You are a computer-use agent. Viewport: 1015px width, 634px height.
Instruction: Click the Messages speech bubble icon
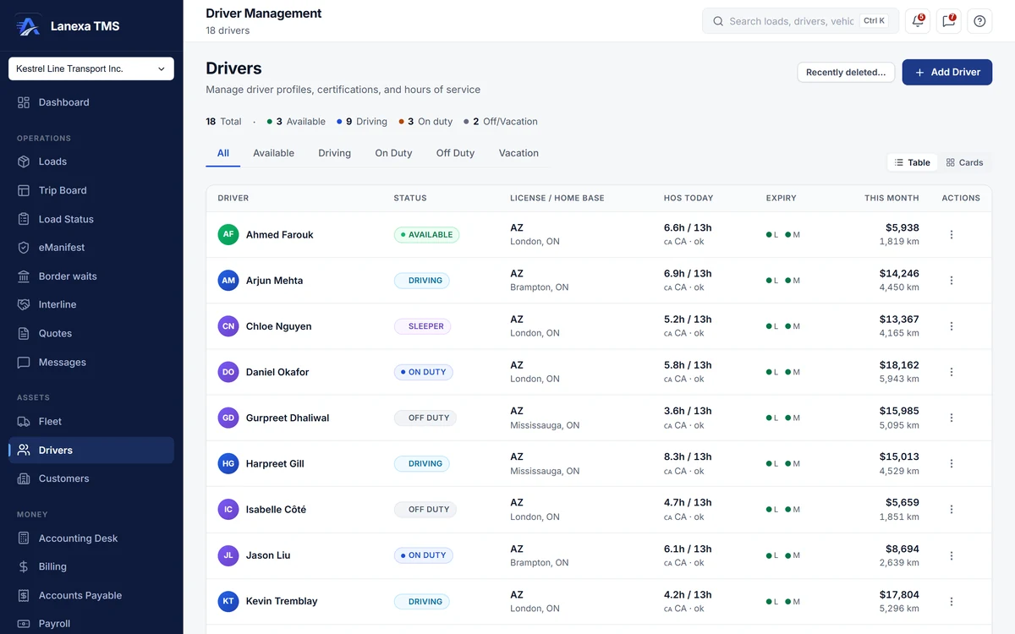(24, 362)
